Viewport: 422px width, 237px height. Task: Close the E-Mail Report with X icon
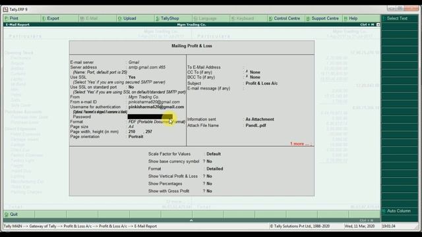pyautogui.click(x=378, y=24)
